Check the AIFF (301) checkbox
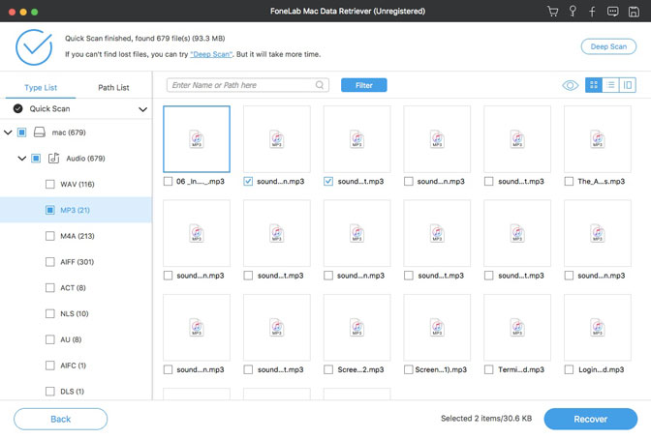This screenshot has height=439, width=651. pos(49,262)
